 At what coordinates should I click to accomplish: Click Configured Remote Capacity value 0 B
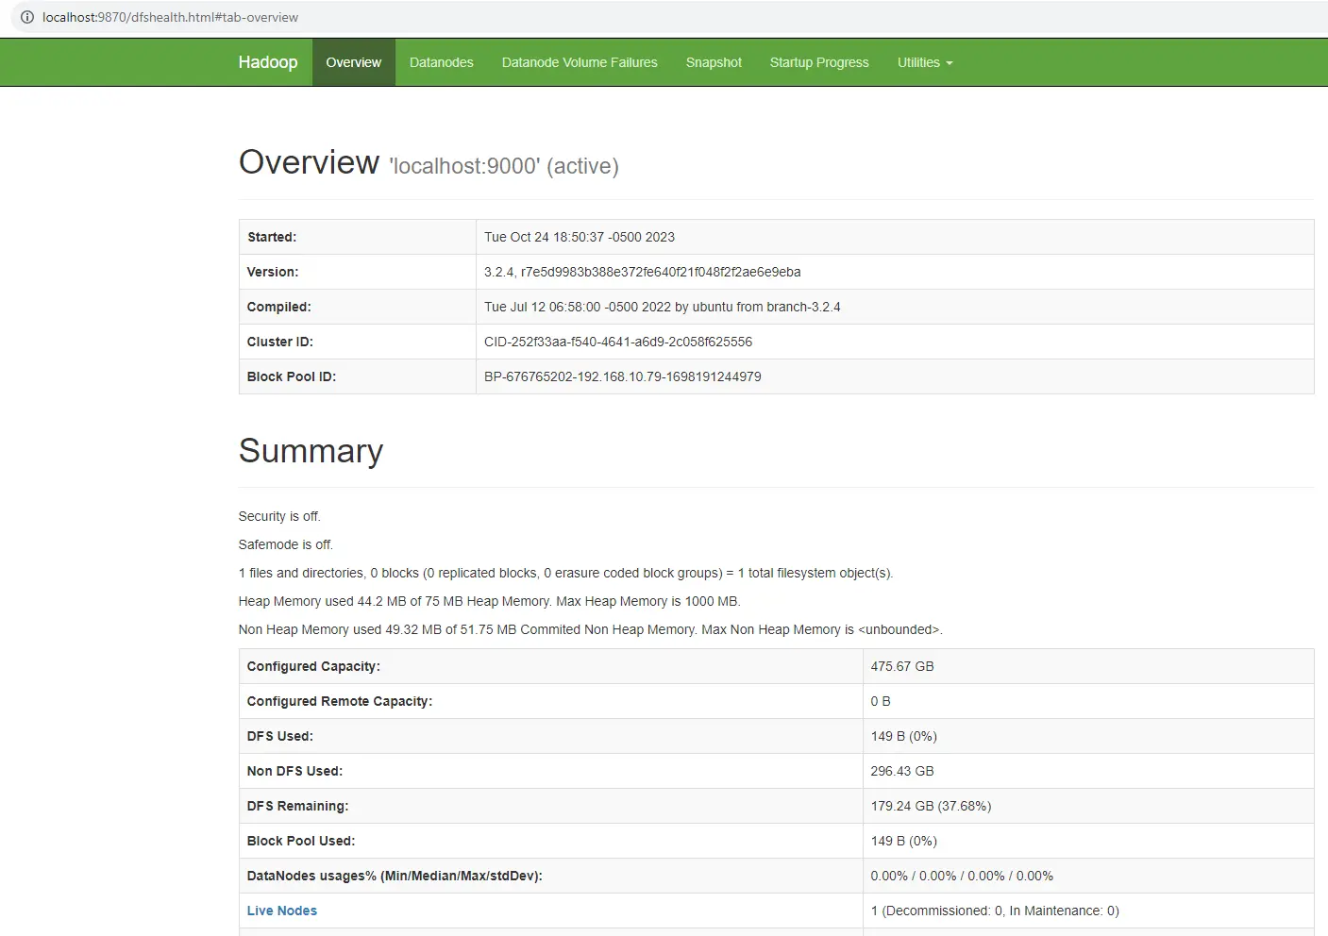881,701
